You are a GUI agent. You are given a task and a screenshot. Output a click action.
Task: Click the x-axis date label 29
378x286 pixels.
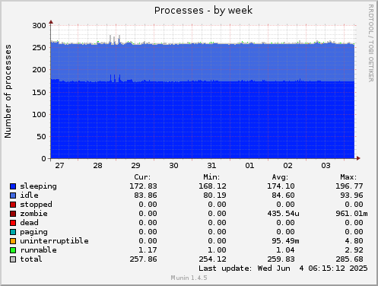point(135,166)
